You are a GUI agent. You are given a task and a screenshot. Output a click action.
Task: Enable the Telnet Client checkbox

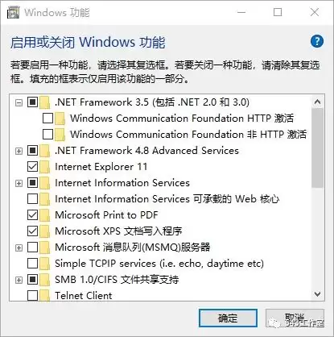pos(32,296)
